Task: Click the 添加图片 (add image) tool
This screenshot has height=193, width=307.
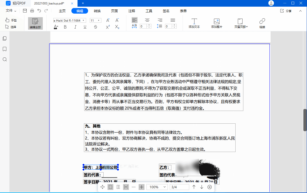Action: [x=216, y=23]
